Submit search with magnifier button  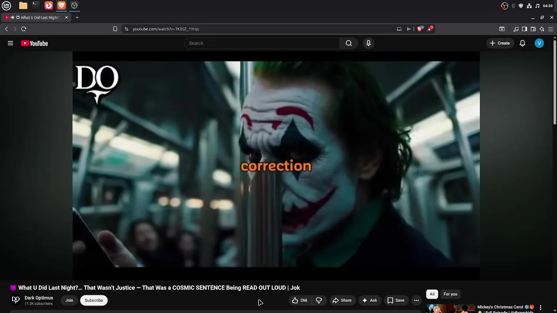point(349,43)
